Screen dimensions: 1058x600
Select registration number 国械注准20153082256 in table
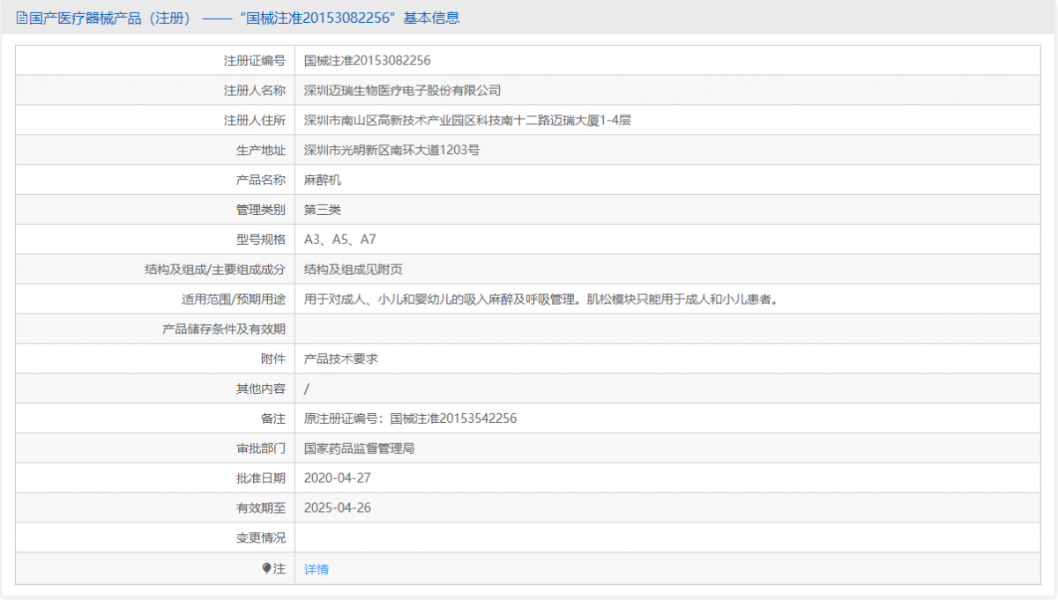pyautogui.click(x=368, y=61)
